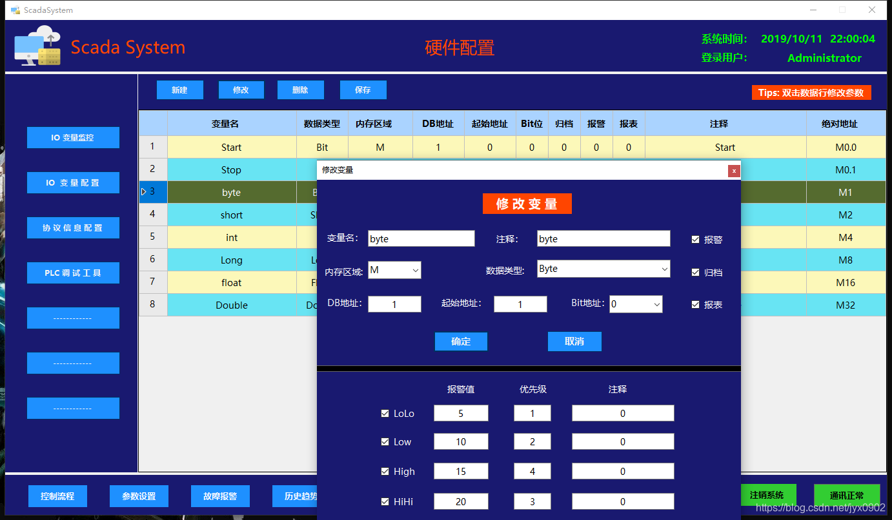Click the HiHi 报警值 field showing 20
The height and width of the screenshot is (520, 892).
461,501
